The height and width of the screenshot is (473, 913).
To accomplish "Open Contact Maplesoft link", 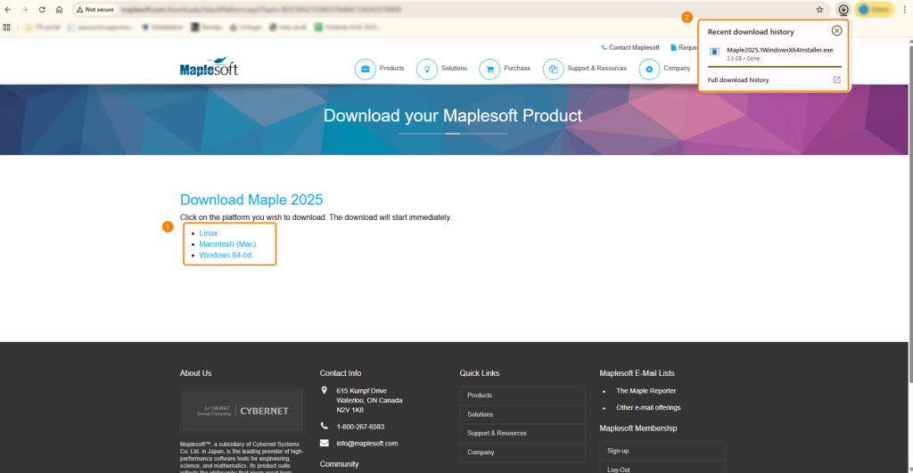I will (x=634, y=47).
